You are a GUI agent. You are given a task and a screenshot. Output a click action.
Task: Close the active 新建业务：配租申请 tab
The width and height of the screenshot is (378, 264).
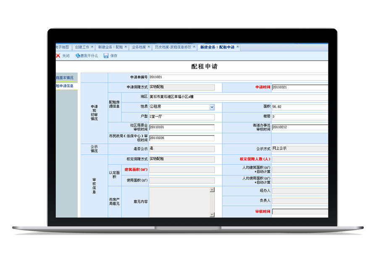tap(238, 47)
